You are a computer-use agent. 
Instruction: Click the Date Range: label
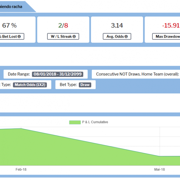coord(19,74)
